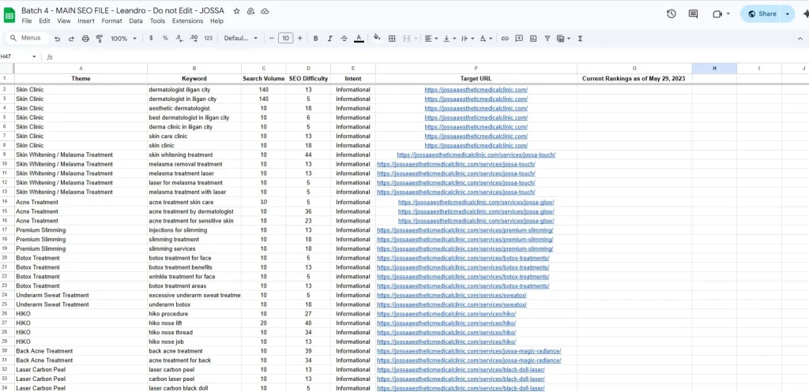Format as currency dollar sign

click(x=151, y=38)
